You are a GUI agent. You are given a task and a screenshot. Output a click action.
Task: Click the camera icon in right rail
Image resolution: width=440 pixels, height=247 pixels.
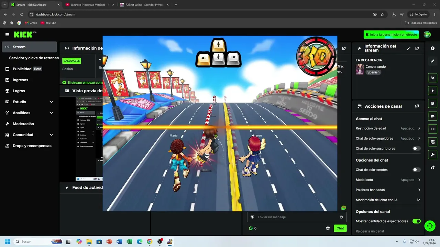coord(432,142)
